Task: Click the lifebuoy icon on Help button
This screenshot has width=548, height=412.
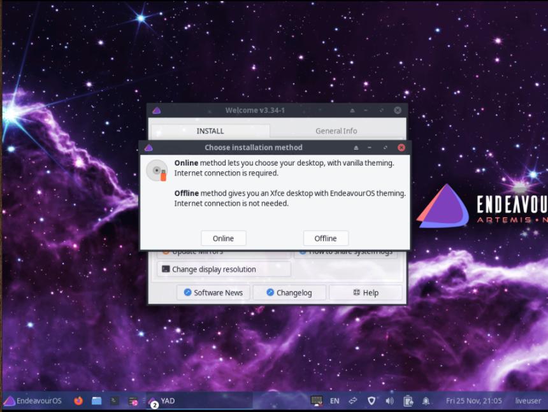Action: pos(356,292)
